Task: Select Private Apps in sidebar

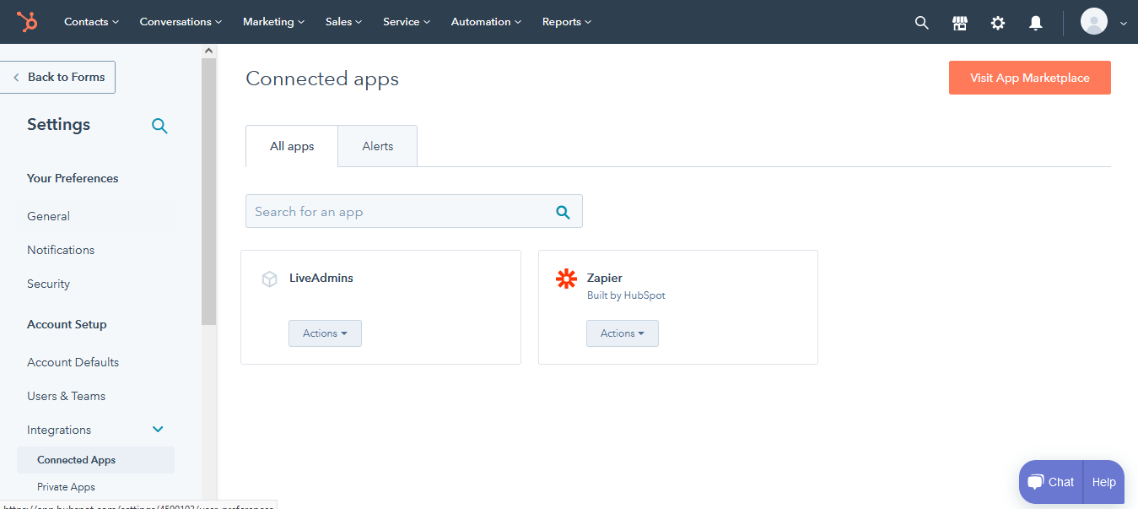Action: point(66,487)
